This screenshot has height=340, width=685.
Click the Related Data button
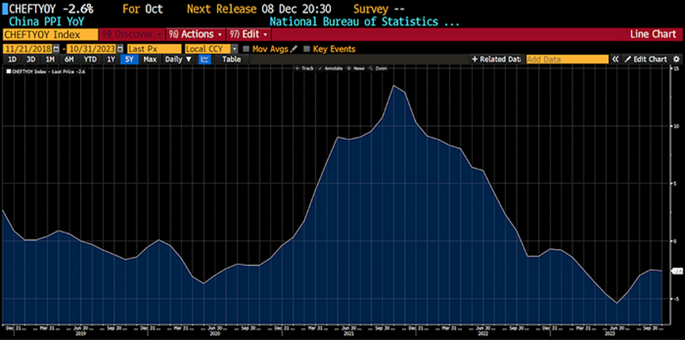click(497, 59)
